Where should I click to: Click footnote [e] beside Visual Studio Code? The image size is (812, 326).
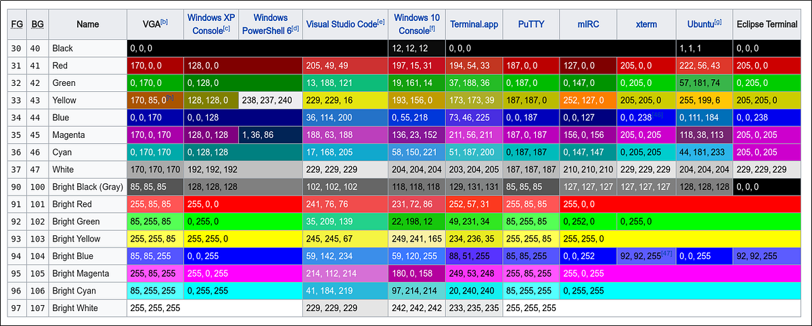381,22
